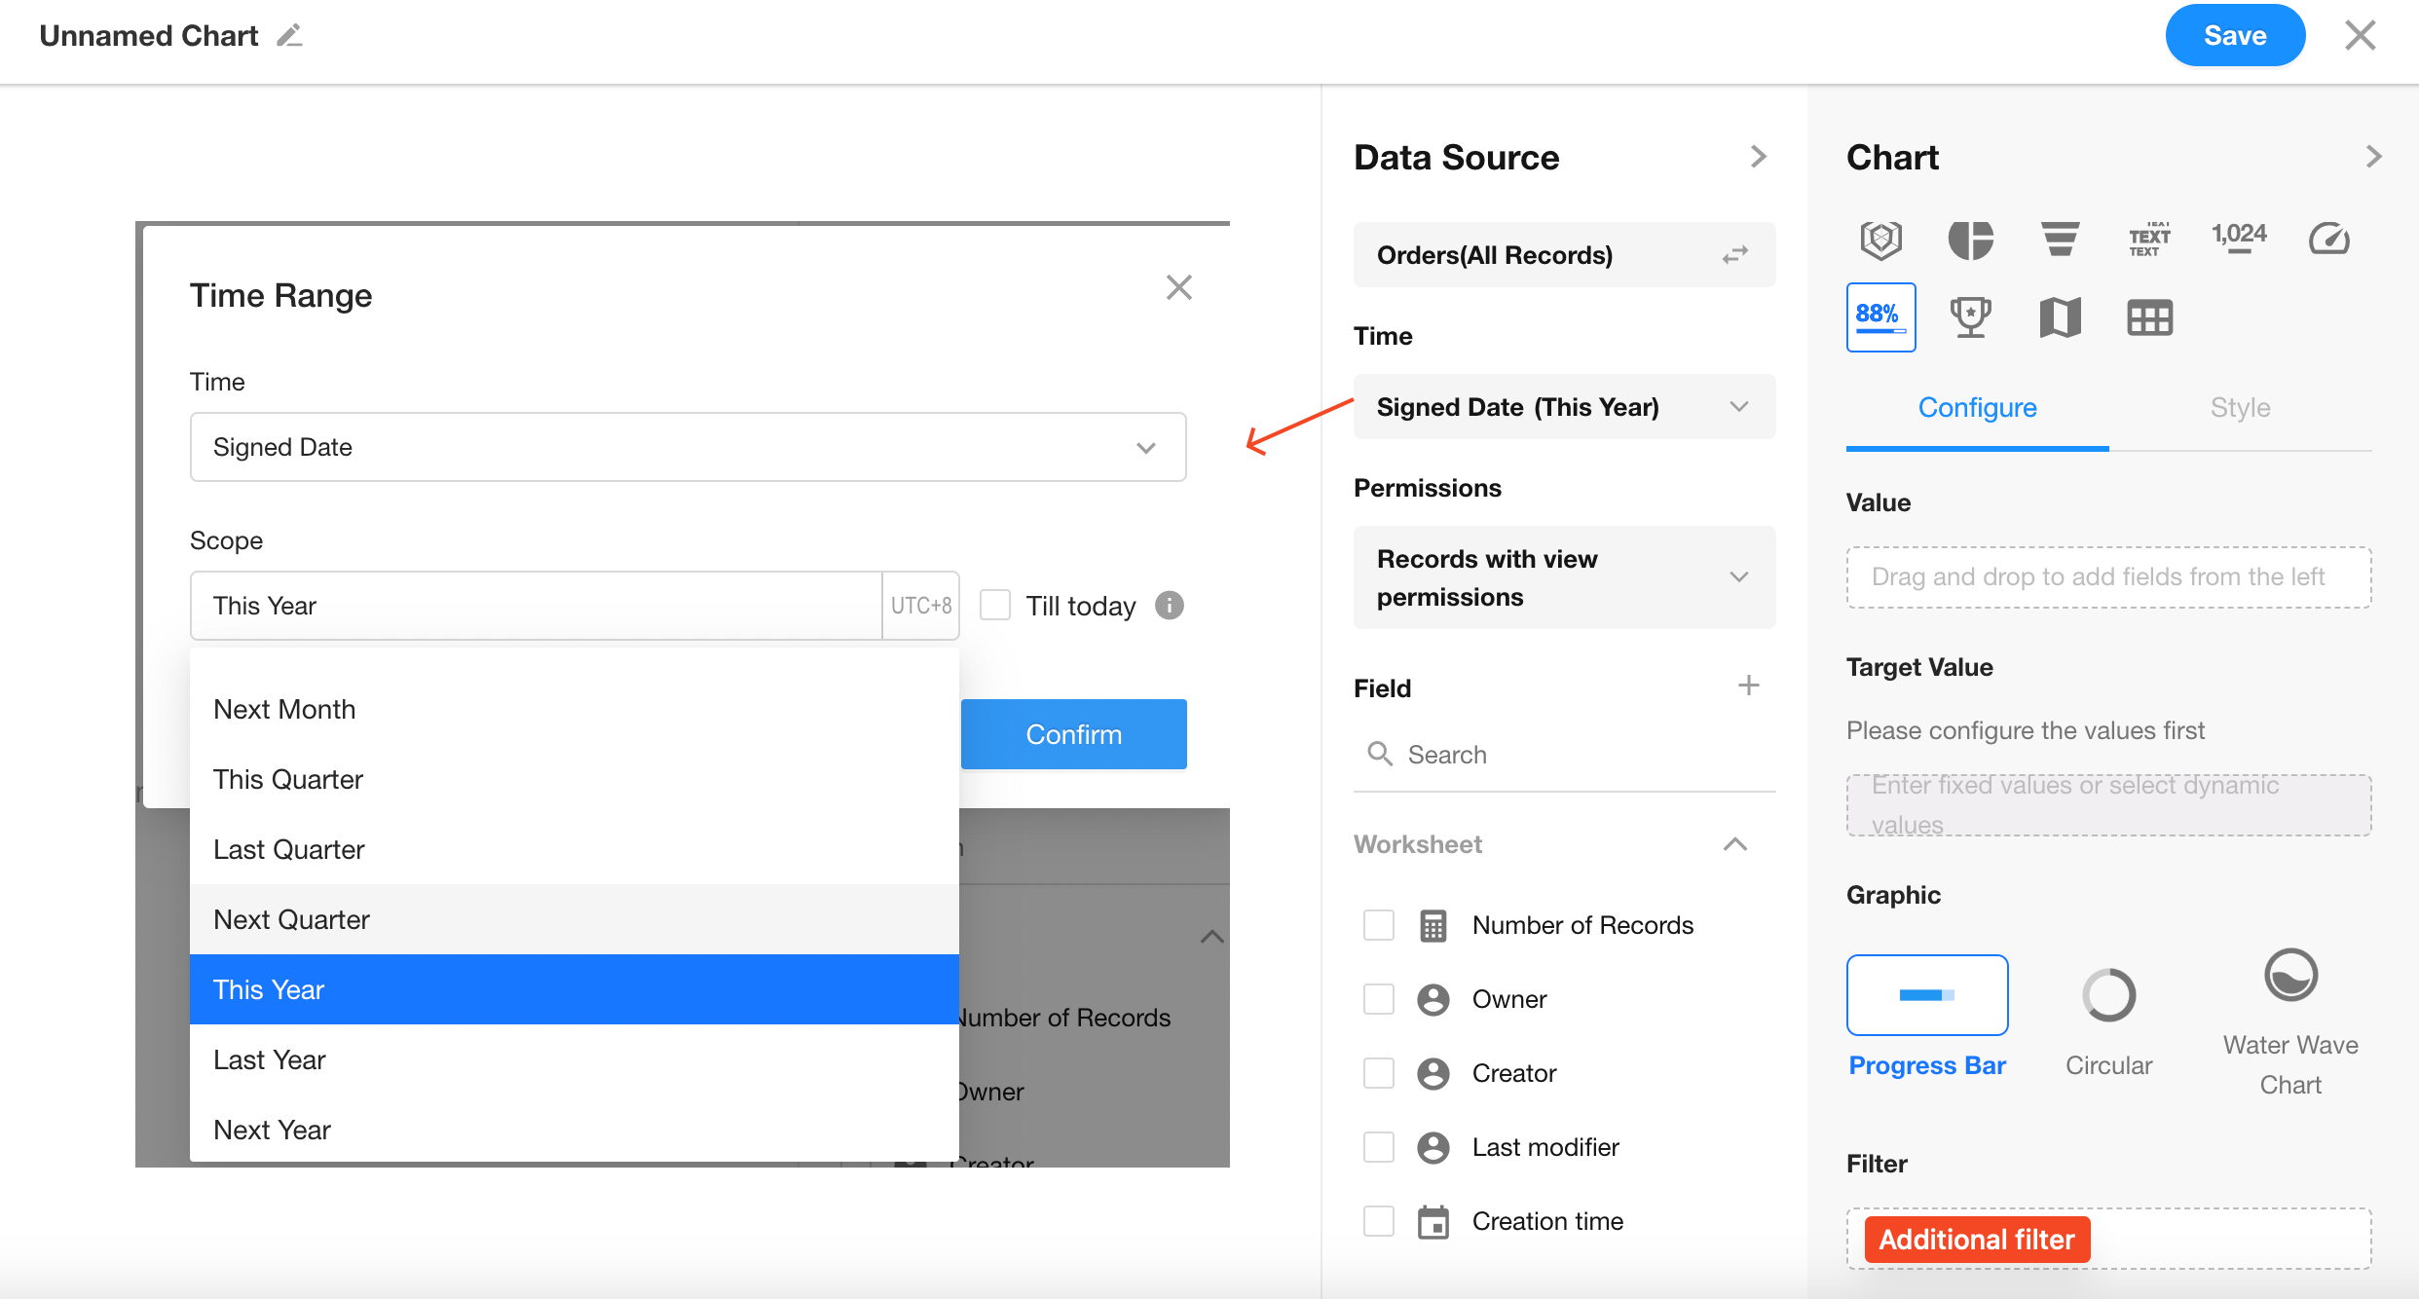Click the Confirm button

1073,734
